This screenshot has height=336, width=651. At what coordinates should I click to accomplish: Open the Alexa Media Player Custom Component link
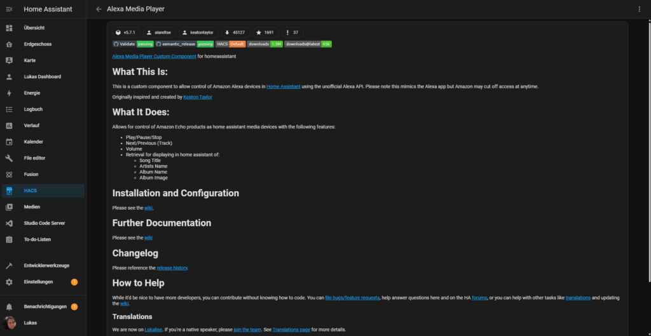154,57
